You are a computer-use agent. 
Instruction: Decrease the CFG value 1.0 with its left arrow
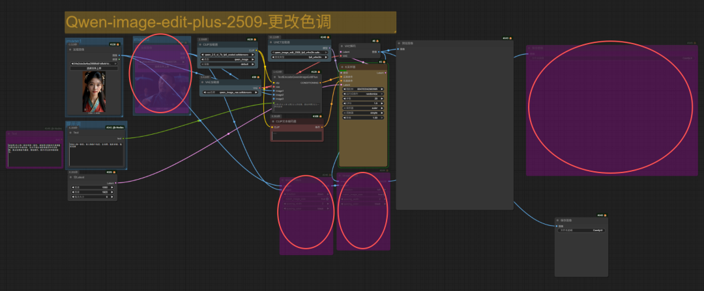(x=344, y=103)
